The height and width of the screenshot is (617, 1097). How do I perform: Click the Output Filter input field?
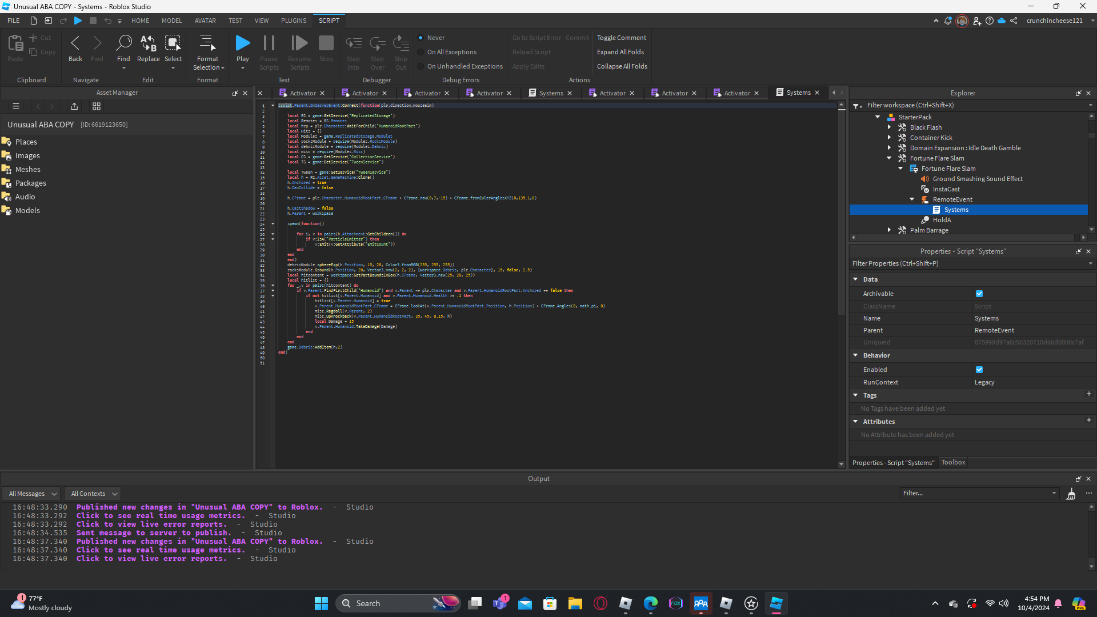click(979, 494)
